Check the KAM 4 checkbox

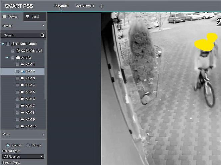point(17,85)
